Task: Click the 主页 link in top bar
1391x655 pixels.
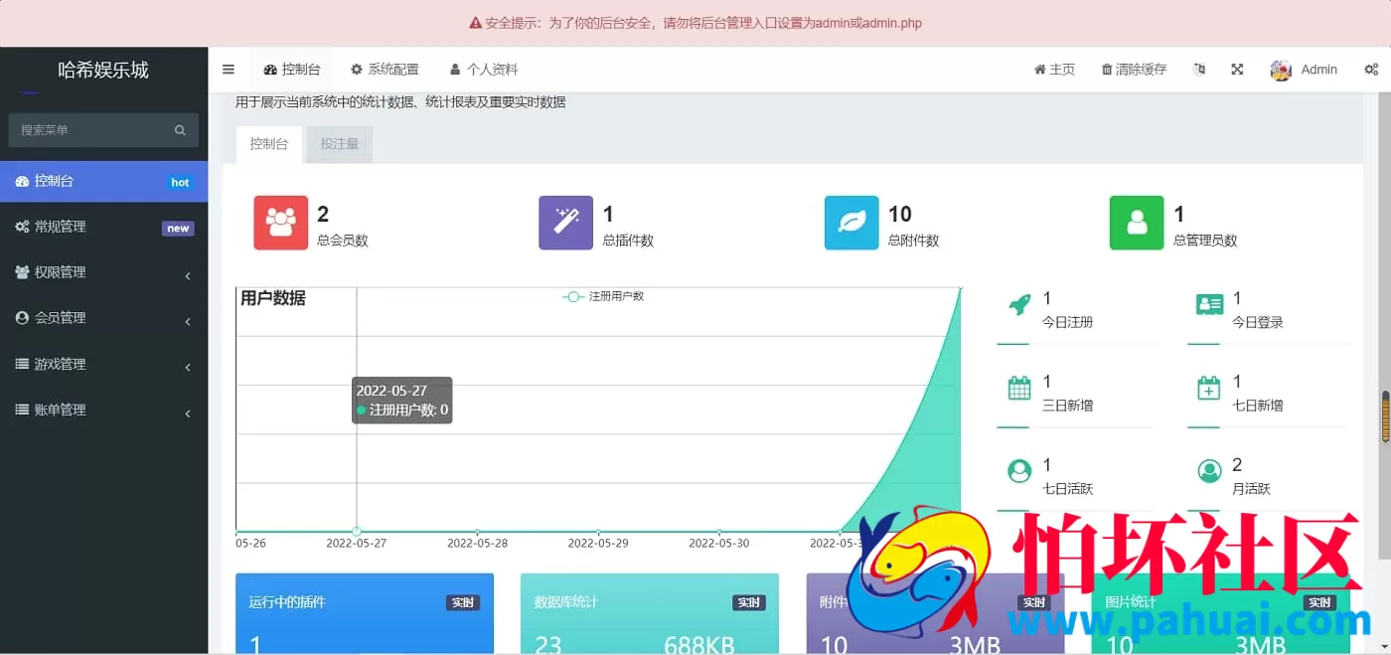Action: click(1053, 69)
